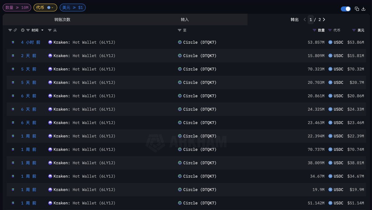Click the download icon in the top right
The height and width of the screenshot is (210, 372).
coord(363,9)
